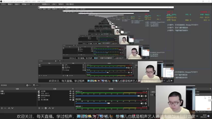Open the 帮助(H) menu

[61, 4]
